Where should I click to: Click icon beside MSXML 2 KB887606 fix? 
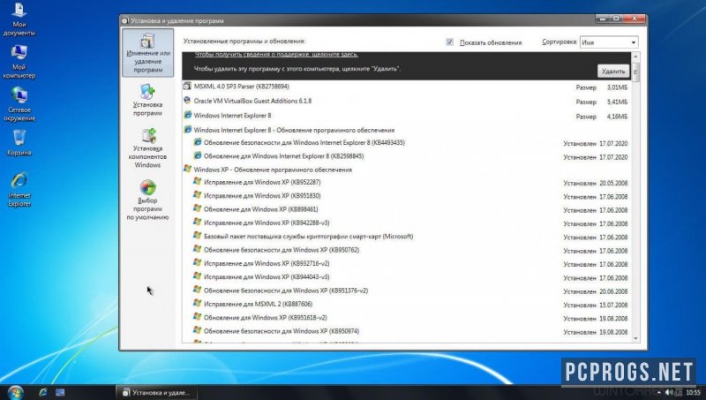197,303
